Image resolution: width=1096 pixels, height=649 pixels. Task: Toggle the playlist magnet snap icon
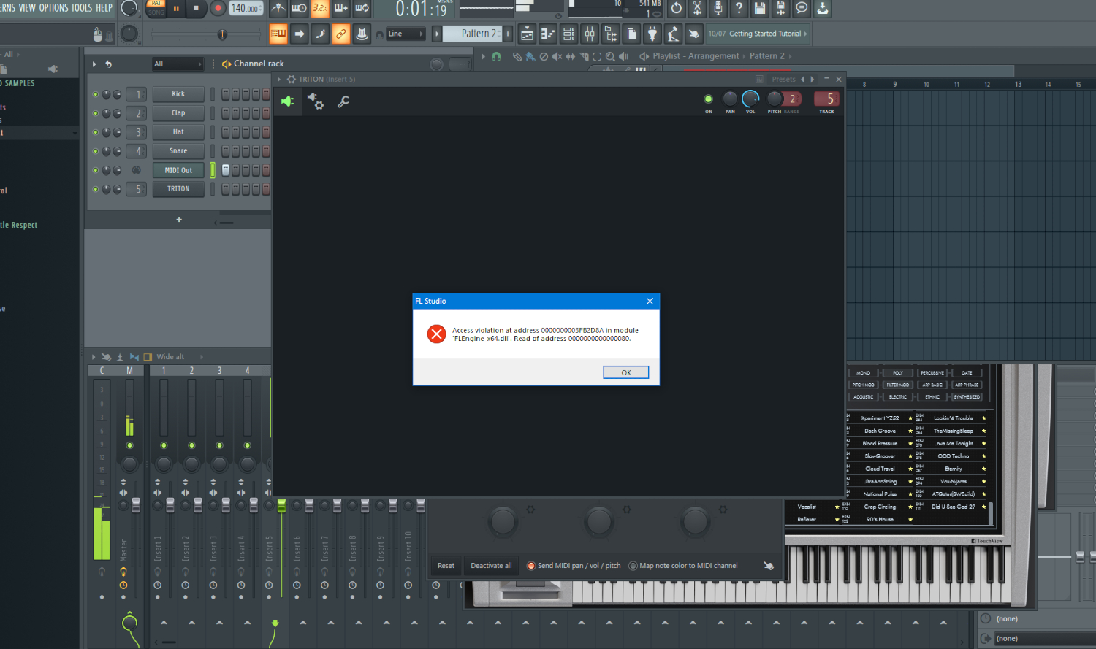[497, 56]
